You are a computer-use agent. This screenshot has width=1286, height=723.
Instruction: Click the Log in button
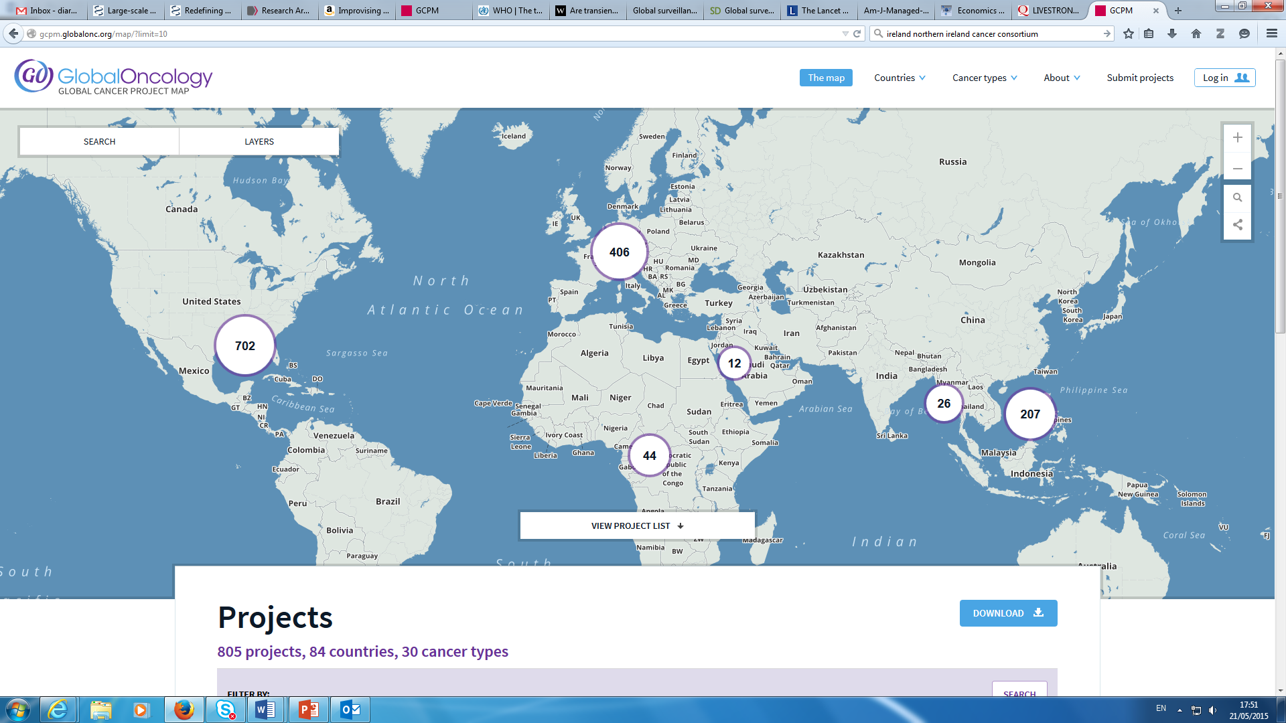pos(1224,78)
